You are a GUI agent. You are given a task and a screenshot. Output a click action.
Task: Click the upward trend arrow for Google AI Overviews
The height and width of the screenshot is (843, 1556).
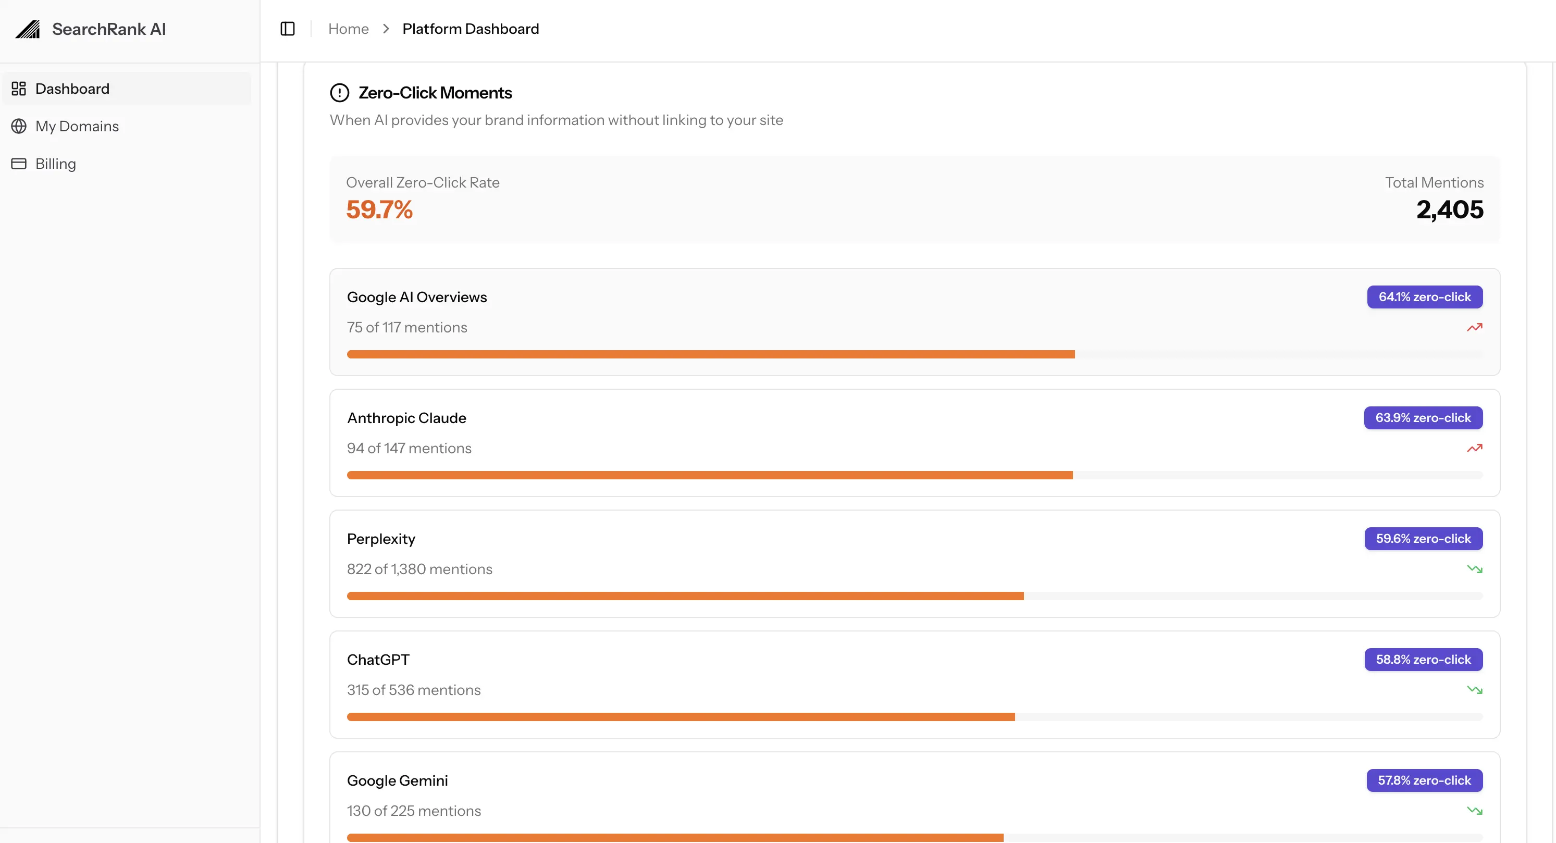[x=1475, y=327]
